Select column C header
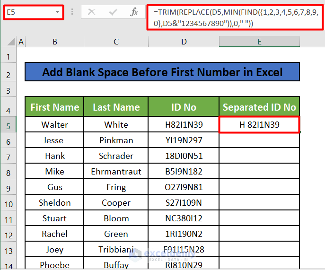 pyautogui.click(x=116, y=42)
